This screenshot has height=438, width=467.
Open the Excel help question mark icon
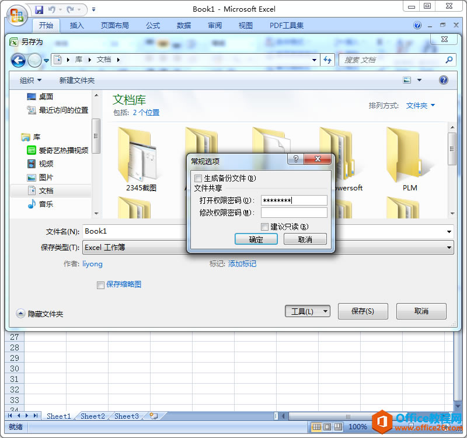[417, 25]
